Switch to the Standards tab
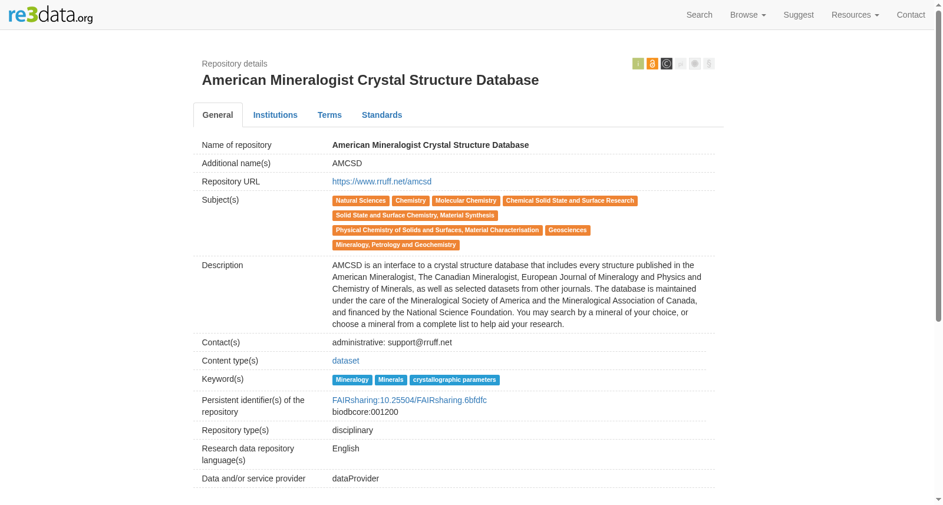The height and width of the screenshot is (505, 943). click(382, 115)
